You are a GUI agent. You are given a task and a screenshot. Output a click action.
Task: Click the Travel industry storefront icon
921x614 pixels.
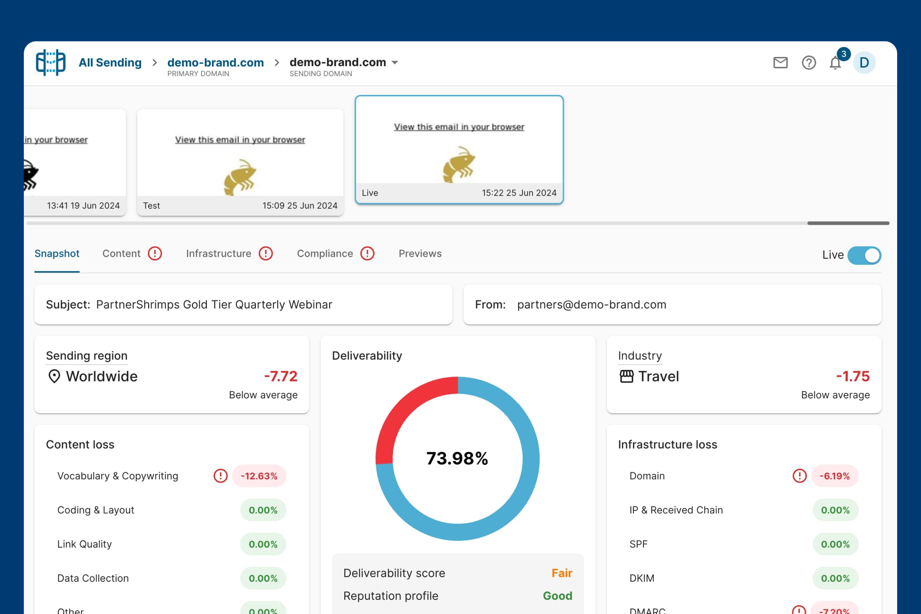[627, 376]
